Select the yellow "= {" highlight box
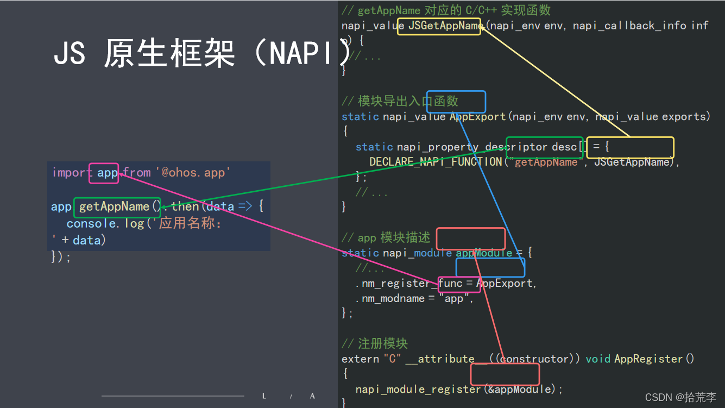Viewport: 725px width, 408px height. 630,147
